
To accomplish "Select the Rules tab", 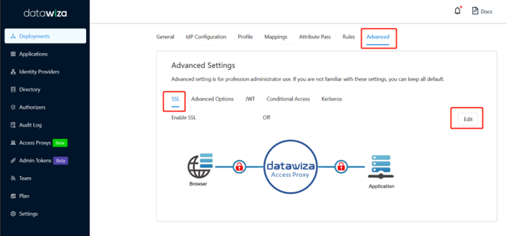I will click(349, 37).
